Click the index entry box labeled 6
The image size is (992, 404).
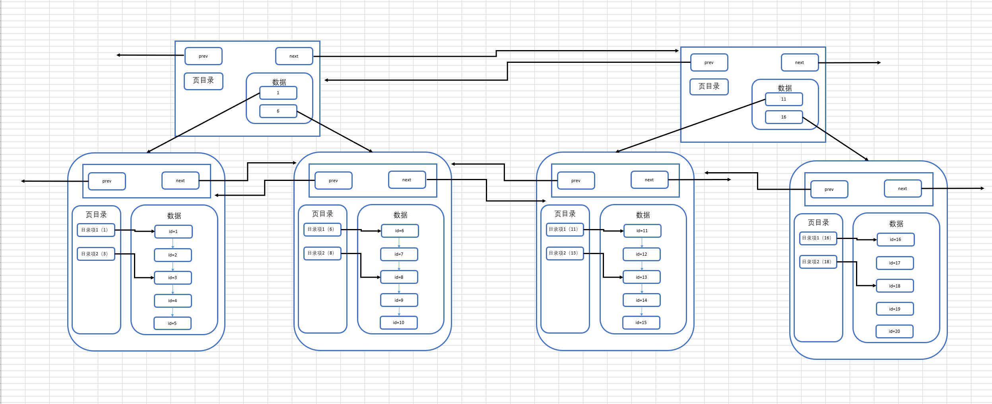[x=278, y=111]
